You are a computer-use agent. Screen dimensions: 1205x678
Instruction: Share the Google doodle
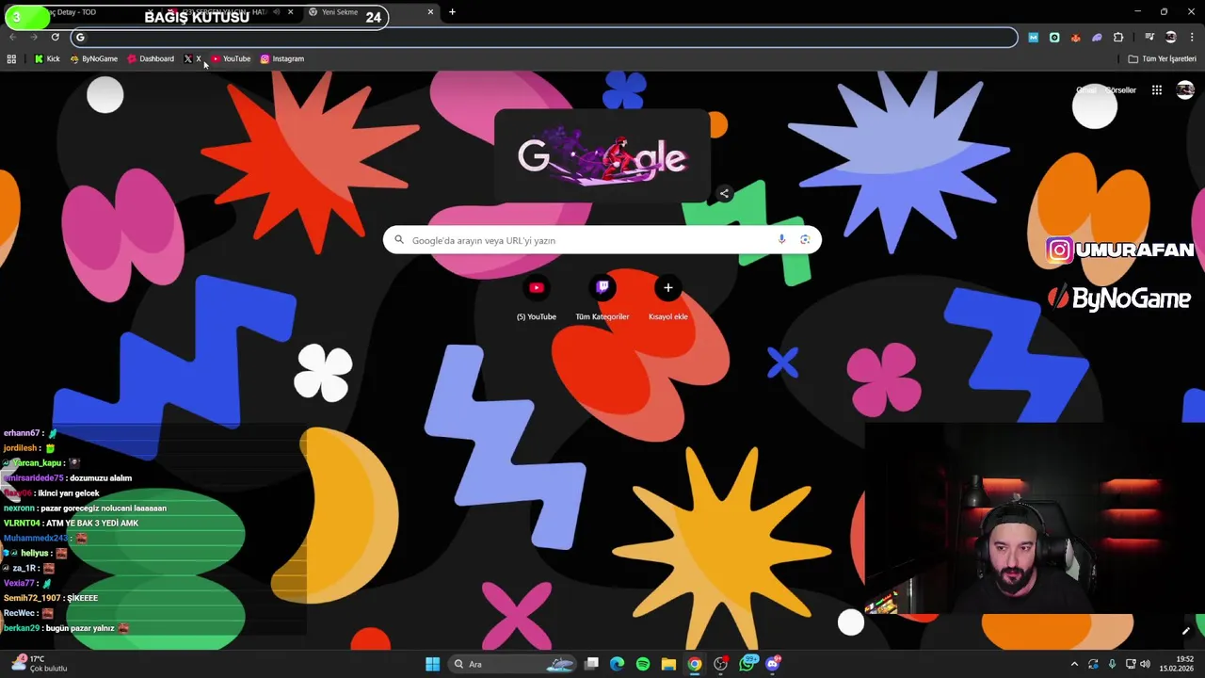click(x=724, y=194)
